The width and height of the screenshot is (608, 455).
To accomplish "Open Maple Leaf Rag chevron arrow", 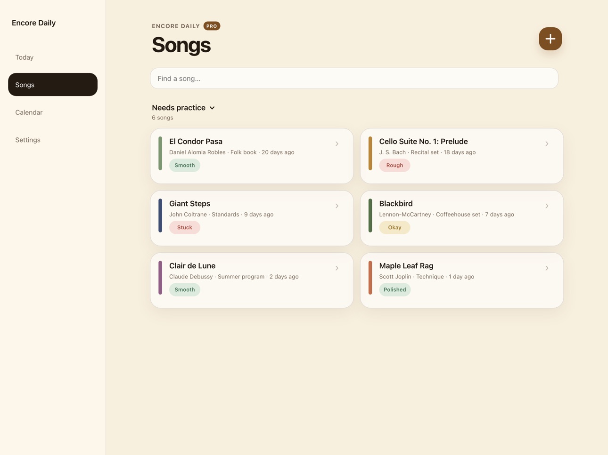I will pyautogui.click(x=547, y=268).
